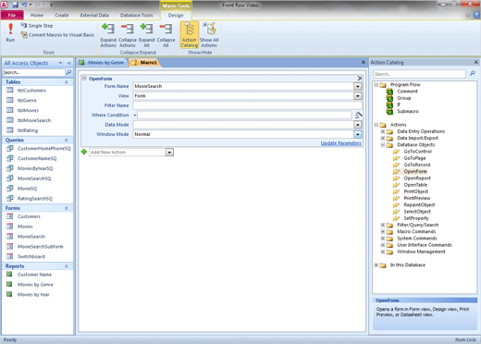Open the File tab
481x344 pixels.
click(12, 15)
